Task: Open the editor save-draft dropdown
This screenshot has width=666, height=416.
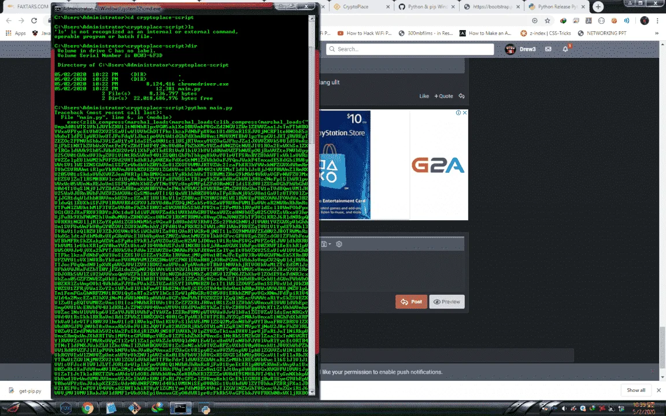Action: point(326,244)
